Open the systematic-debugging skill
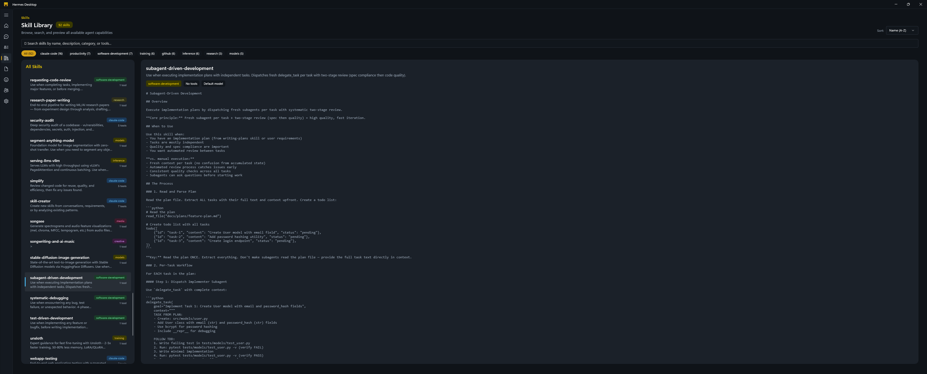This screenshot has height=374, width=927. (x=78, y=302)
